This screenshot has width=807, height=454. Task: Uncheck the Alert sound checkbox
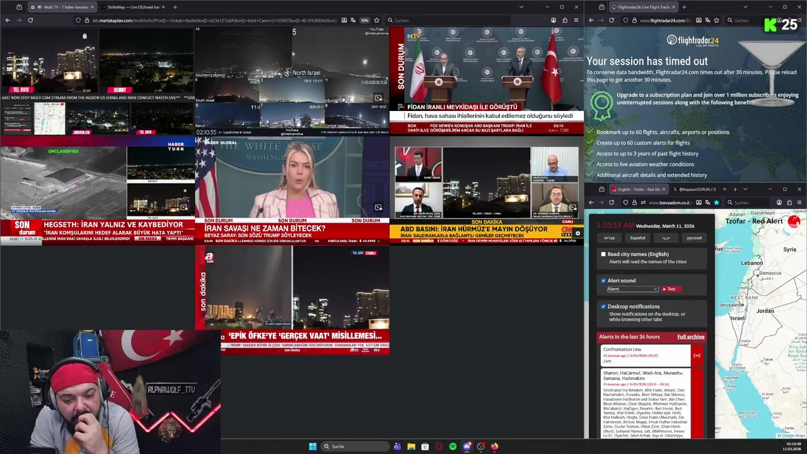[x=603, y=281]
